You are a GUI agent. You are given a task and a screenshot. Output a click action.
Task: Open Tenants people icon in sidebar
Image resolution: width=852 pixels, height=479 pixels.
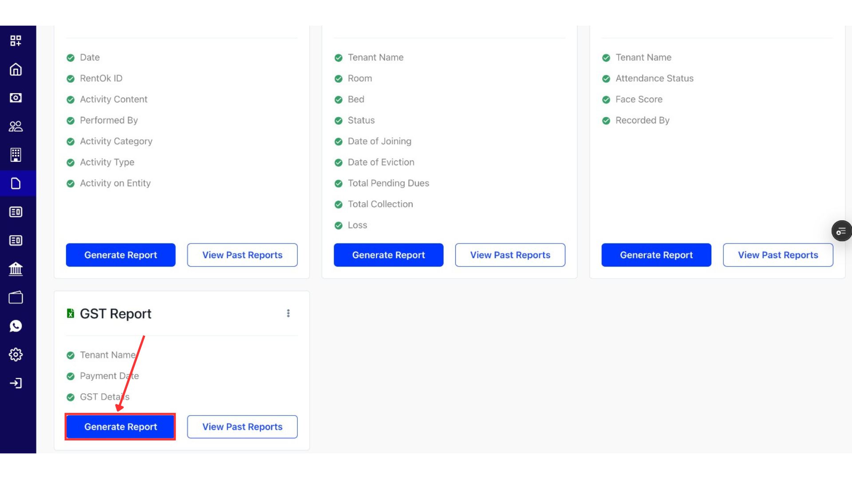[16, 126]
